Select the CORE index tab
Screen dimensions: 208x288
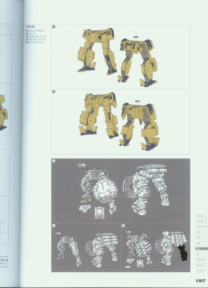(x=201, y=238)
